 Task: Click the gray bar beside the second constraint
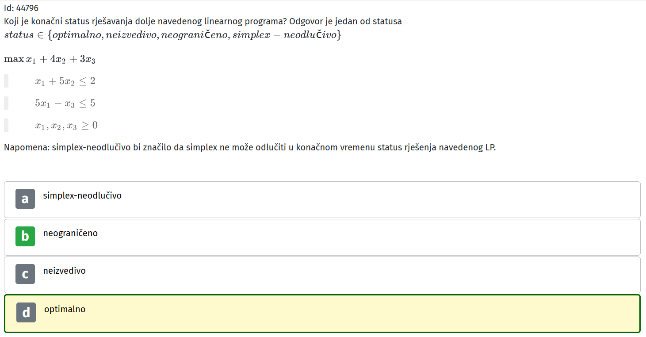(x=6, y=103)
